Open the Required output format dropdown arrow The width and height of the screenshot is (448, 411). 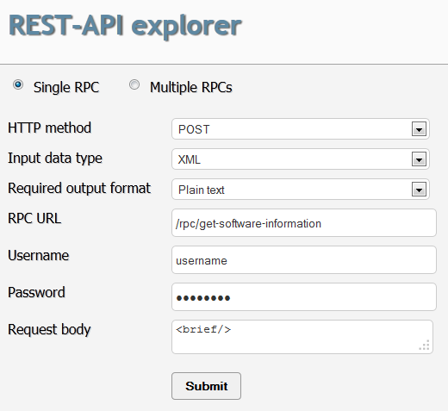pos(419,190)
